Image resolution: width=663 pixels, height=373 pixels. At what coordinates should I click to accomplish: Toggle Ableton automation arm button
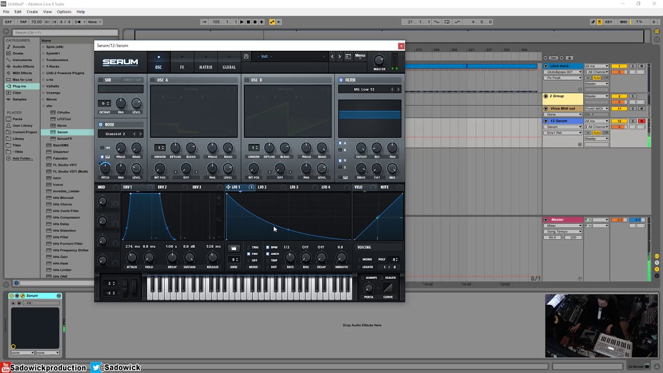pyautogui.click(x=272, y=22)
